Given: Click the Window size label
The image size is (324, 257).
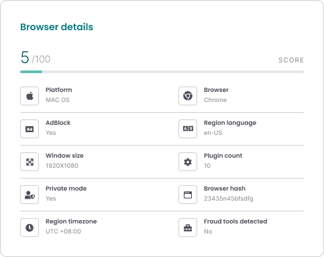Looking at the screenshot, I should (x=64, y=156).
